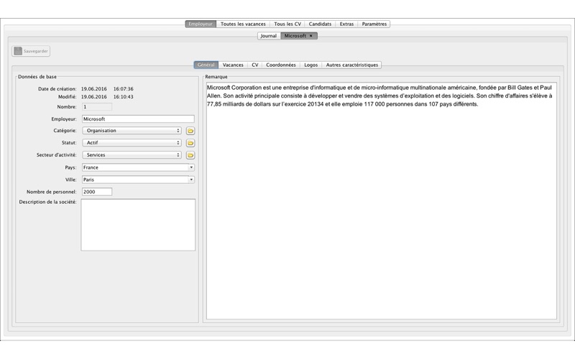Close the Microsoft tab with x
Image resolution: width=575 pixels, height=359 pixels.
311,36
